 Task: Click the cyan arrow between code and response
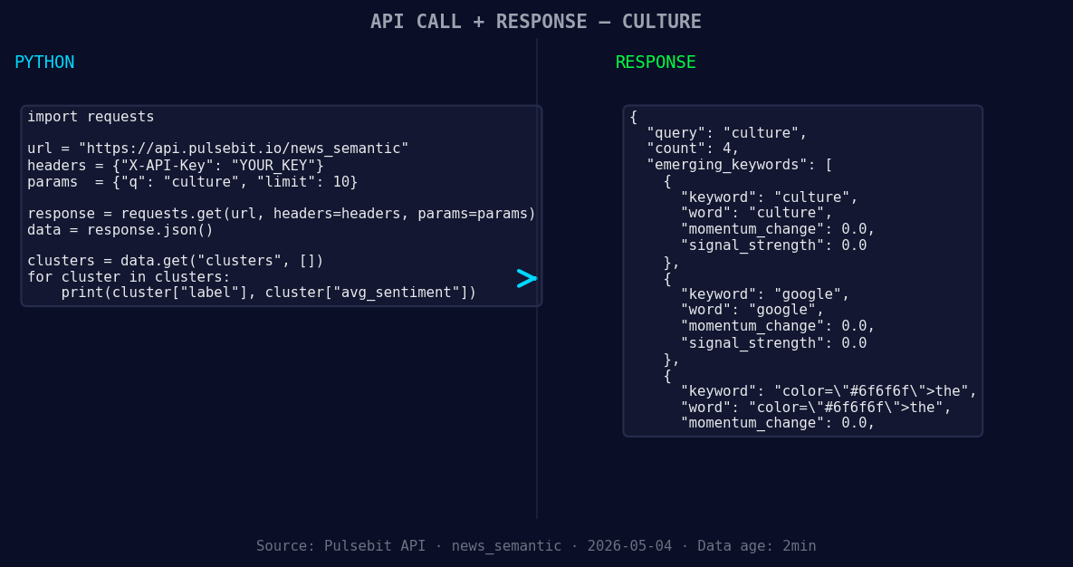[527, 278]
